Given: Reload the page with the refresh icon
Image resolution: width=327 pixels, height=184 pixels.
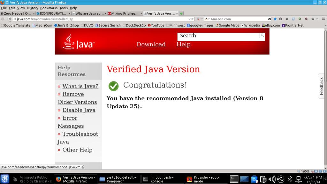Looking at the screenshot, I should (193, 19).
